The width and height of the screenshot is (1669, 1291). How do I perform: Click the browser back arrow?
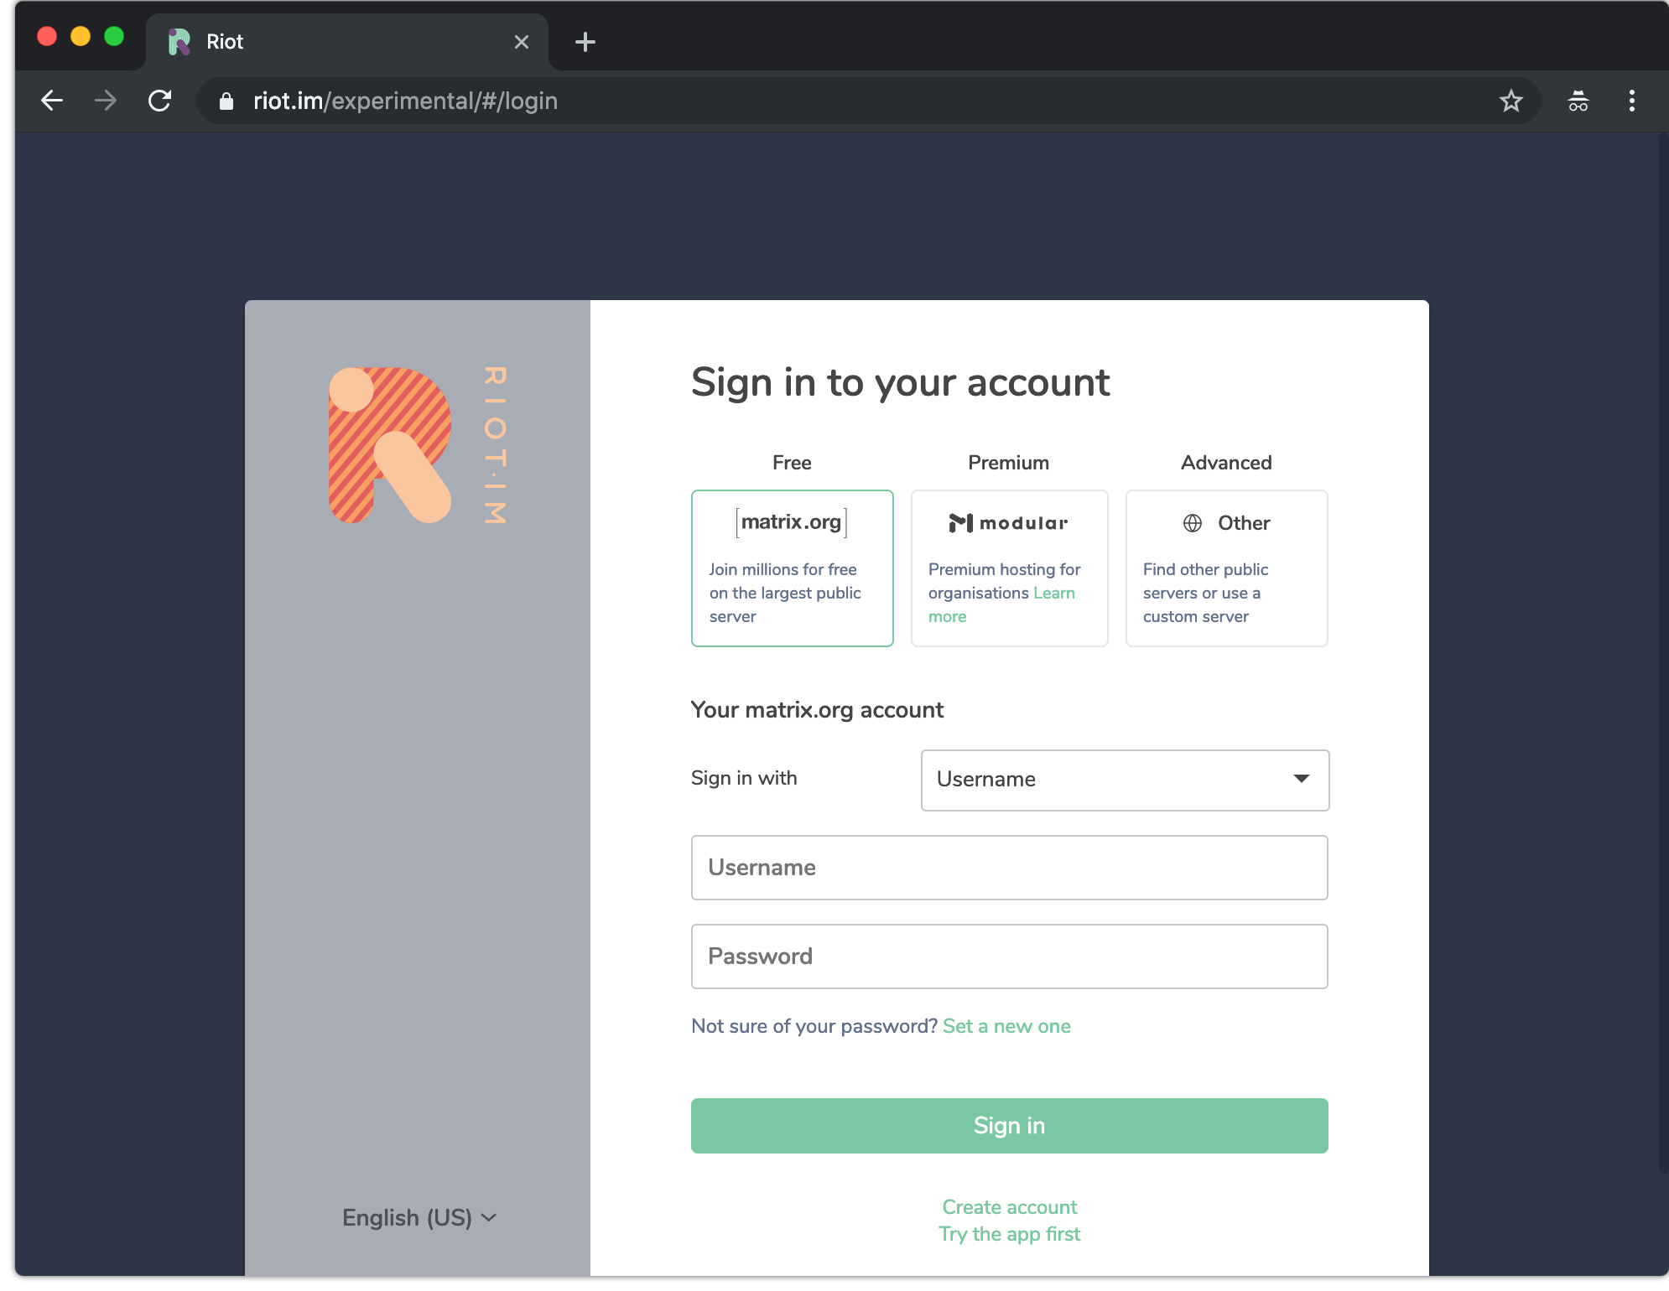[52, 101]
